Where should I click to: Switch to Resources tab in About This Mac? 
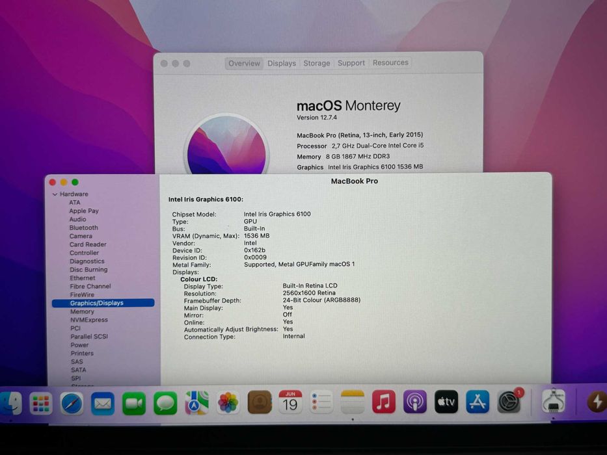[x=390, y=62]
